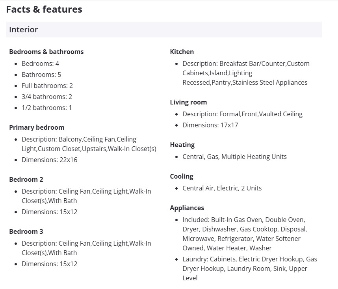338x289 pixels.
Task: Select Primary bedroom Dimensions: 22x16 text
Action: click(49, 160)
